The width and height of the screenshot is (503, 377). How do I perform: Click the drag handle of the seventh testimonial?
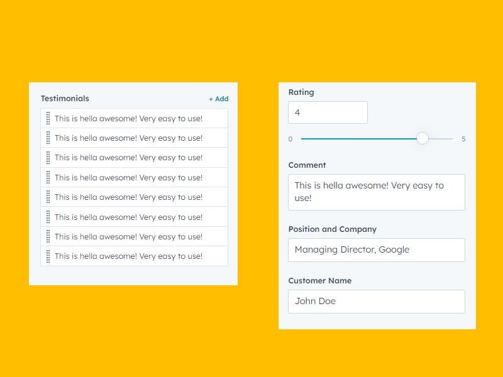[x=48, y=236]
